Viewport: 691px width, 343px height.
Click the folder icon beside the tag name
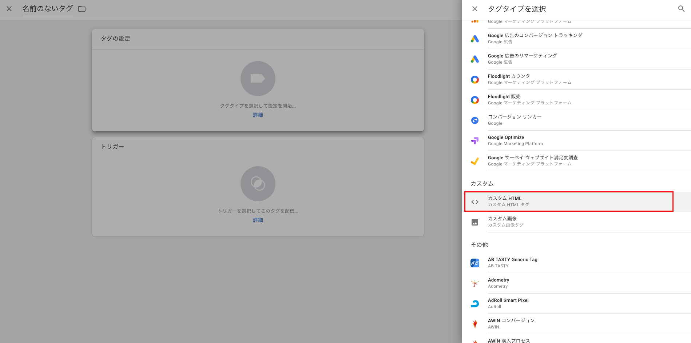click(x=82, y=9)
